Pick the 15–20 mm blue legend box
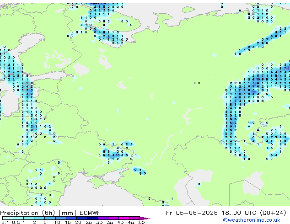The image size is (290, 224). [x=71, y=218]
